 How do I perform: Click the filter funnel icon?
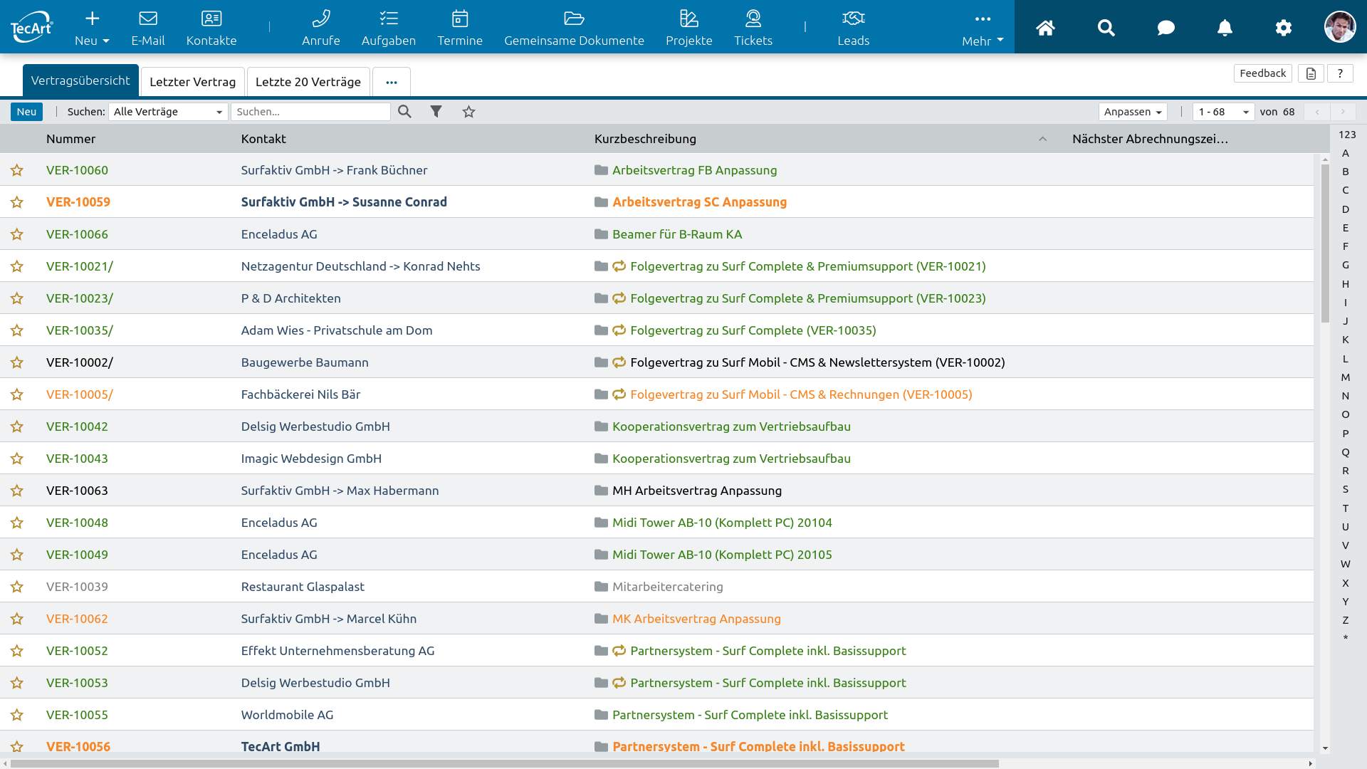pos(436,112)
